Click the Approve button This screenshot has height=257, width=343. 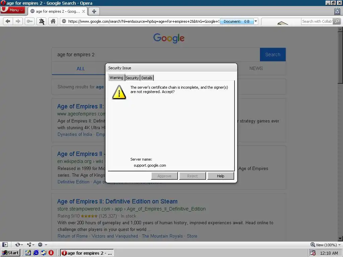[164, 176]
